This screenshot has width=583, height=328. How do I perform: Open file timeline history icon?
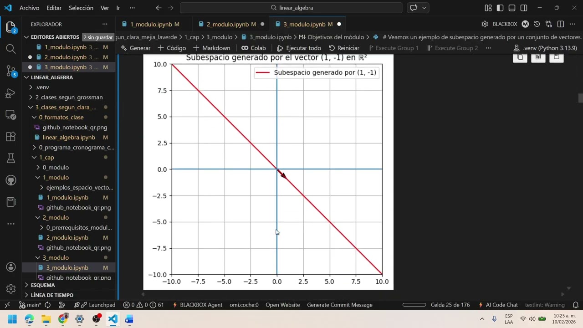(537, 24)
